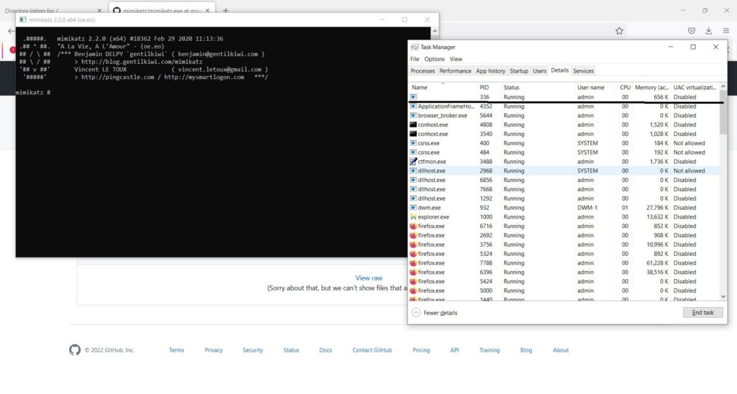Select the 61,228 K memory cell
The height and width of the screenshot is (394, 737).
pyautogui.click(x=657, y=263)
